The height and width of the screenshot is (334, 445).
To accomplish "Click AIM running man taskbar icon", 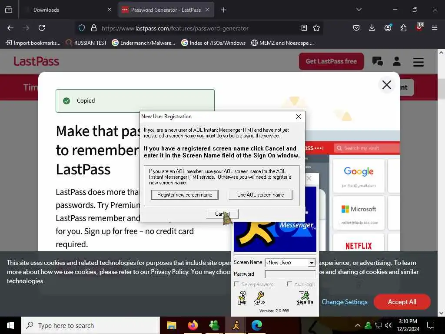I will 236,325.
